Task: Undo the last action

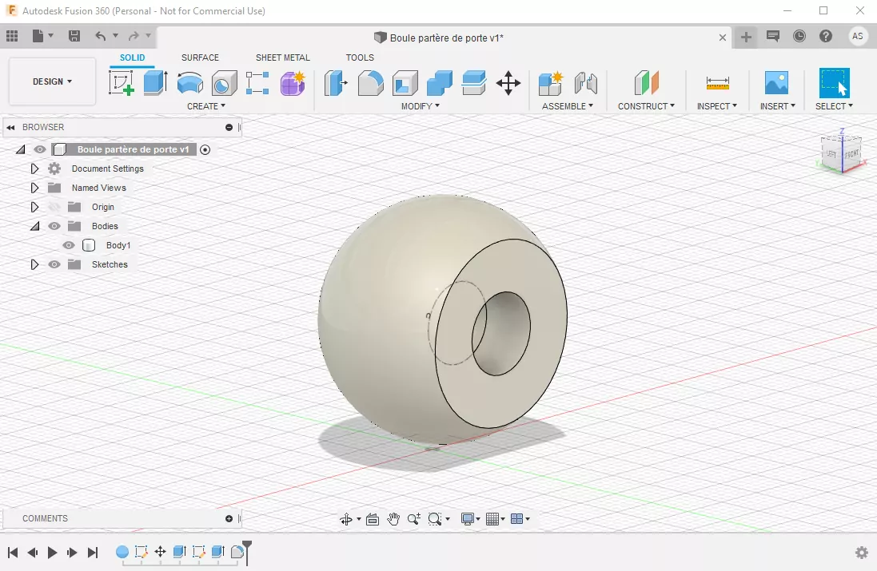Action: click(100, 36)
